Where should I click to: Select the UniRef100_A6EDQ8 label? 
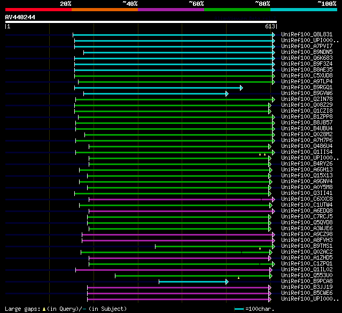pos(307,211)
